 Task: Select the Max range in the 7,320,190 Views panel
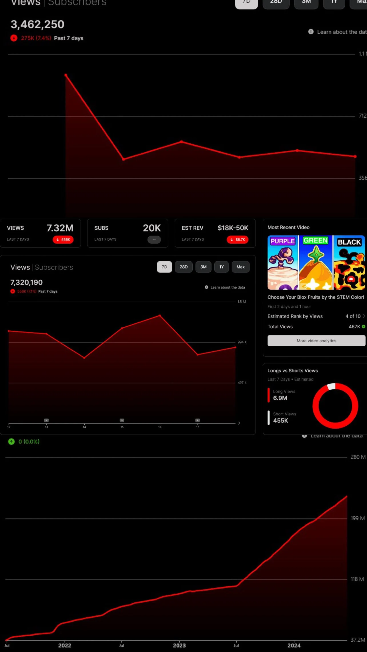click(x=241, y=267)
